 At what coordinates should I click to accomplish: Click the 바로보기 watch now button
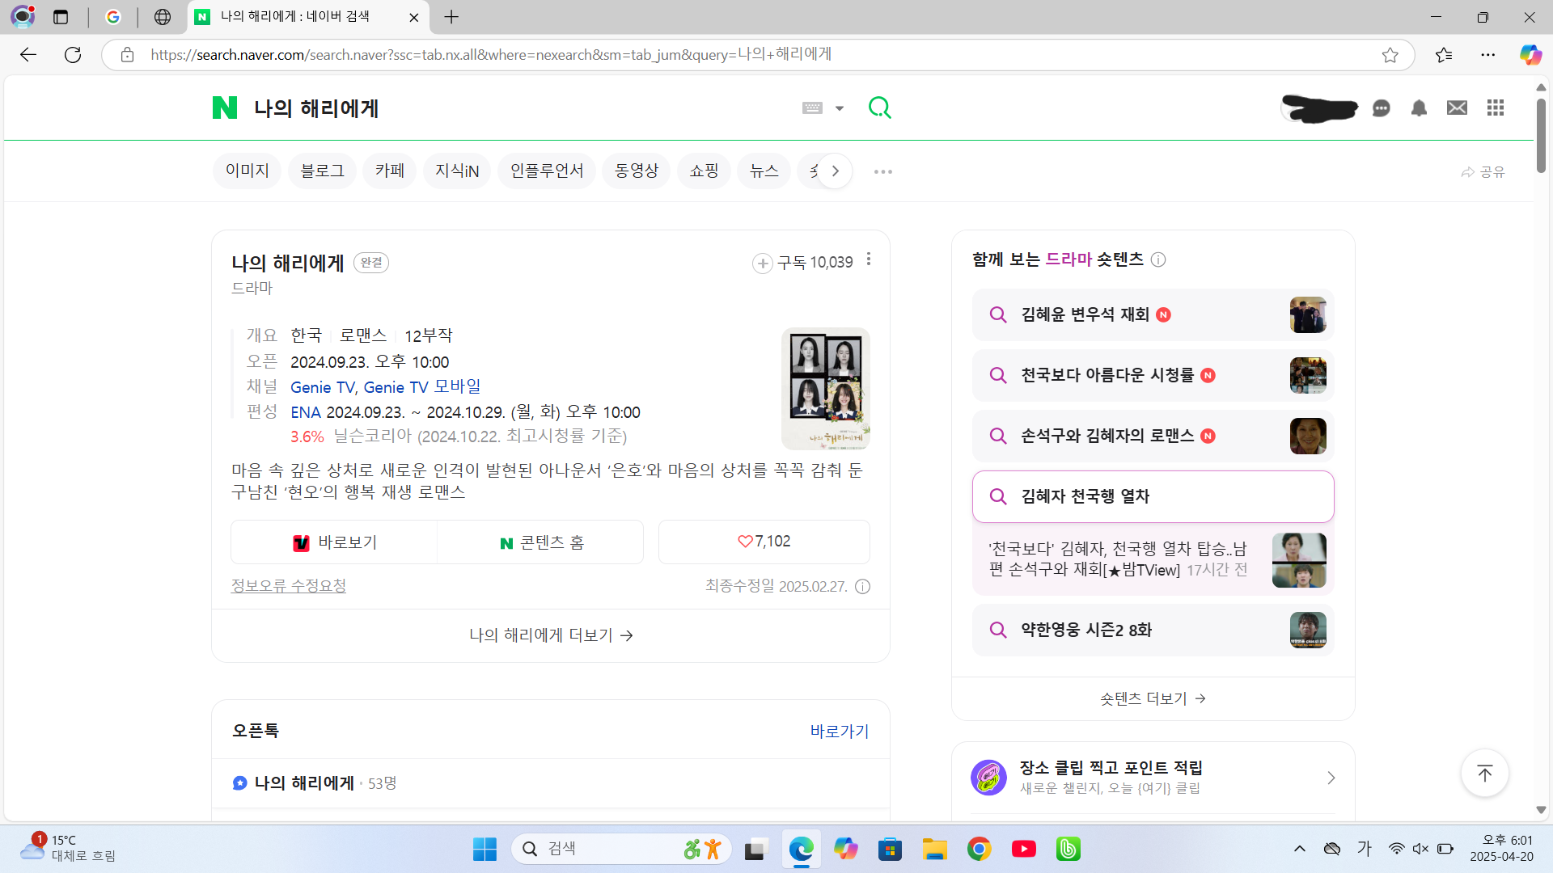point(335,542)
